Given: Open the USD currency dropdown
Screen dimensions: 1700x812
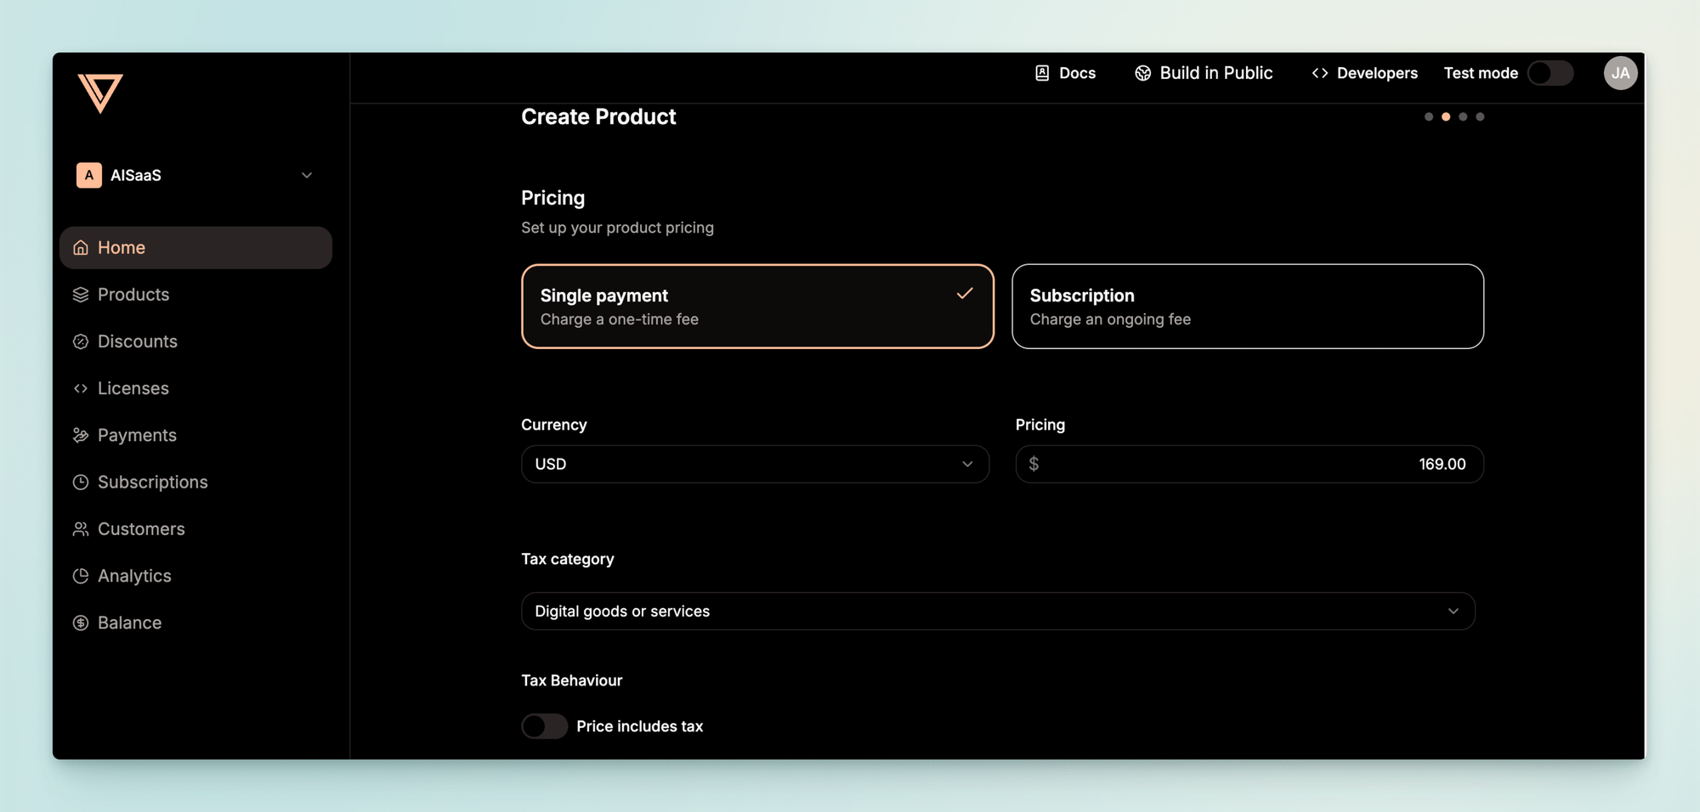Looking at the screenshot, I should tap(755, 464).
